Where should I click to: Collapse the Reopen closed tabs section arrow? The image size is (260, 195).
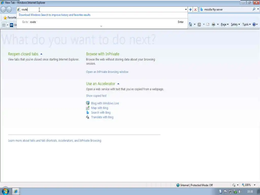[41, 54]
